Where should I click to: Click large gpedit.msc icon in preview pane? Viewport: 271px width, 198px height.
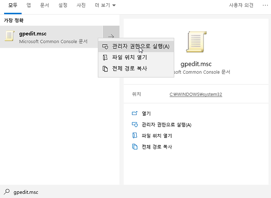[196, 42]
